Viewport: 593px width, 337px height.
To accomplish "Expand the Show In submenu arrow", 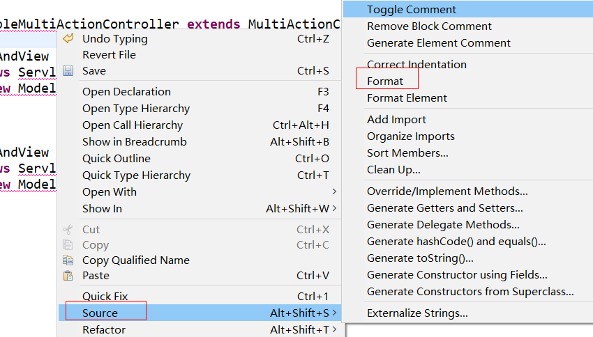I will pos(334,209).
